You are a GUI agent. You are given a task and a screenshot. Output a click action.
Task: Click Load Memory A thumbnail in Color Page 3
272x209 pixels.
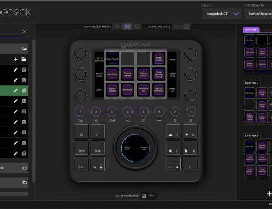click(x=250, y=158)
